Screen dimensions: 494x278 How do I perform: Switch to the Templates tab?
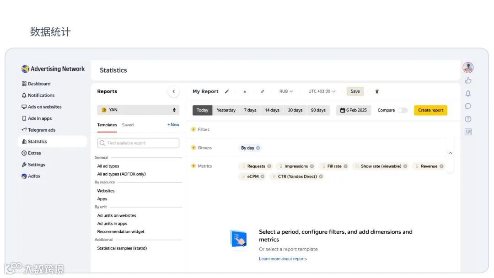click(x=107, y=125)
